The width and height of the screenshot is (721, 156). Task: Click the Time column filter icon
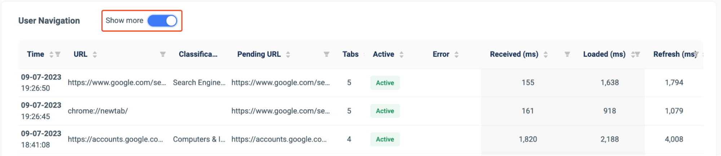[x=58, y=54]
